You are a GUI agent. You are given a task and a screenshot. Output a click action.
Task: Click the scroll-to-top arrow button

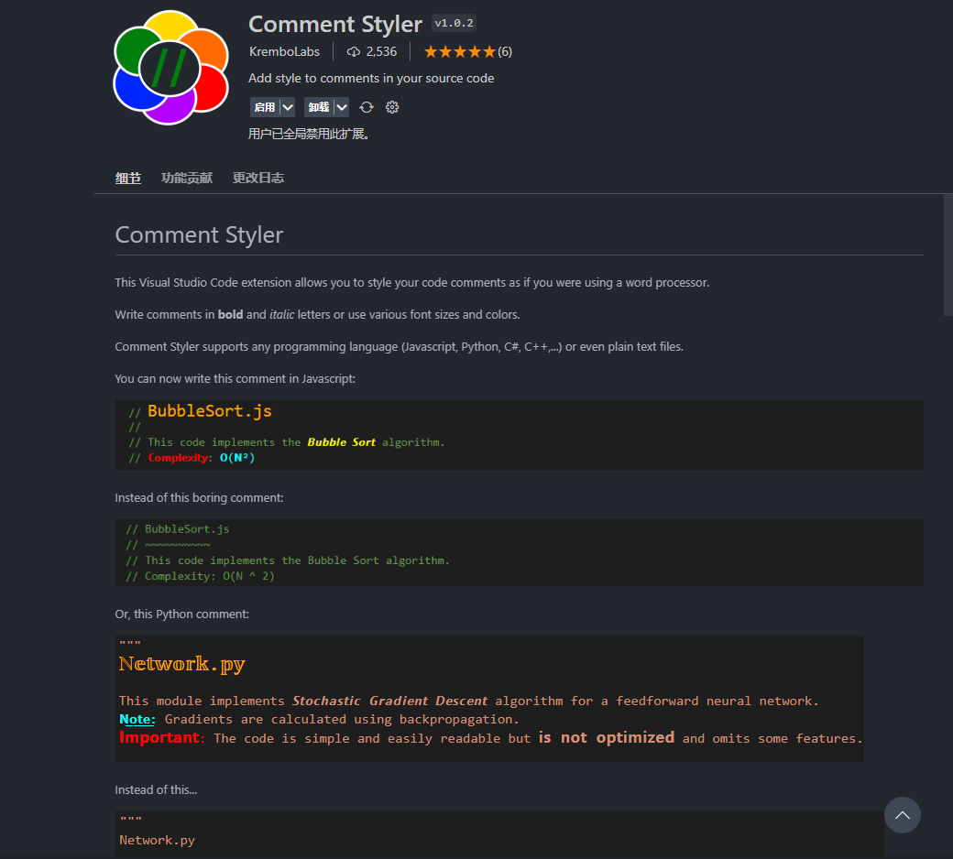click(902, 815)
